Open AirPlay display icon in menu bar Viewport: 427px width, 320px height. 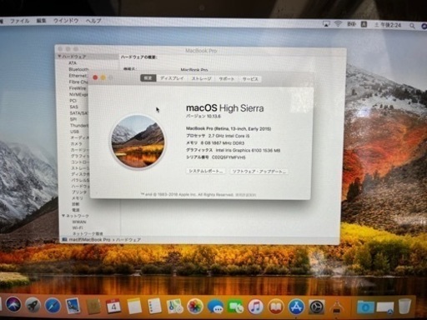(x=326, y=24)
